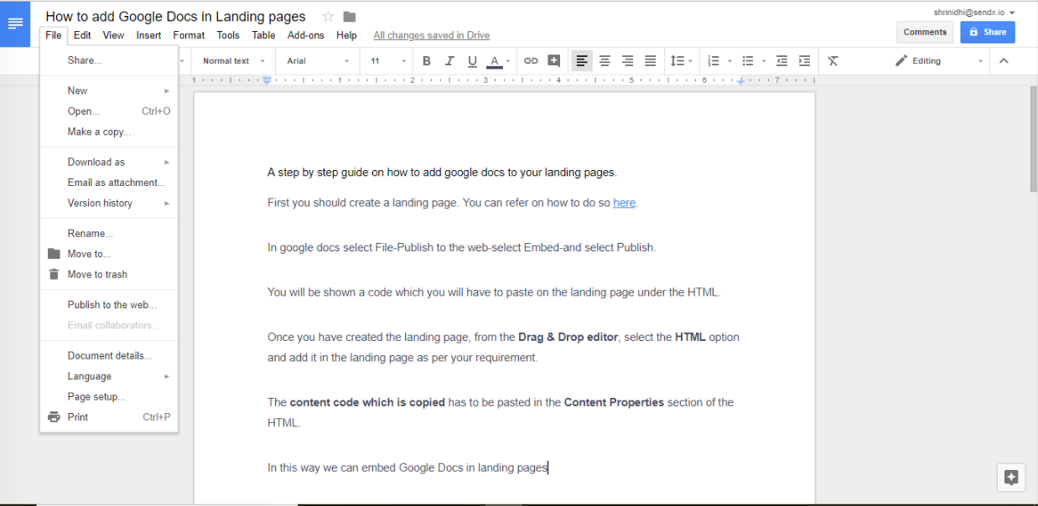Choose Print from the File menu
1038x506 pixels.
pos(109,417)
